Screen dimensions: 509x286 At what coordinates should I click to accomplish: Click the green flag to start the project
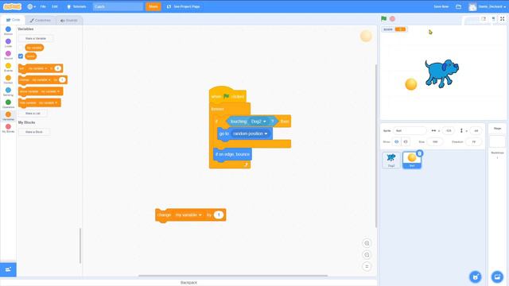(383, 19)
